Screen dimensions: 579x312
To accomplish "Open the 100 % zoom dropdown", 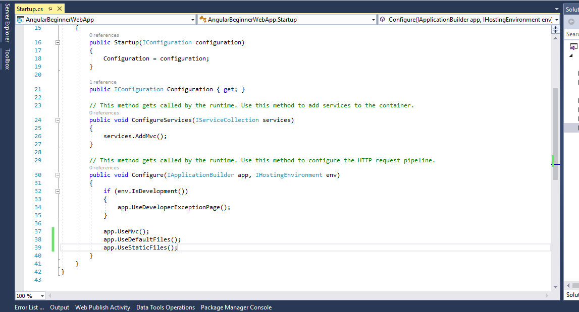I will coord(41,296).
